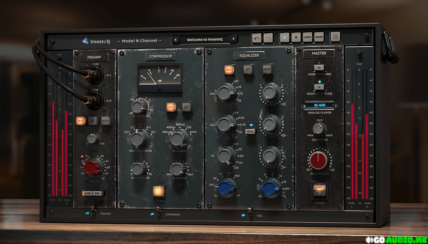Toggle the OVER SAMPLING IN button
Screen dimensions: 428x244
tap(319, 68)
